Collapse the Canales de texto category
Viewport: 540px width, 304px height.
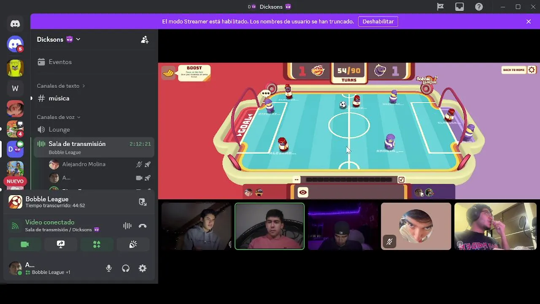click(61, 86)
